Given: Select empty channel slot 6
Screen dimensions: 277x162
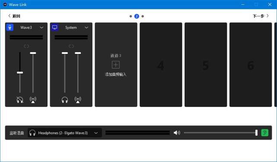Looking at the screenshot, I should point(251,65).
